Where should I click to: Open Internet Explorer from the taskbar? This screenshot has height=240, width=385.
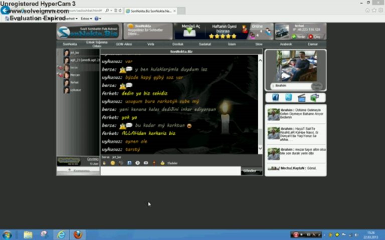[61, 234]
